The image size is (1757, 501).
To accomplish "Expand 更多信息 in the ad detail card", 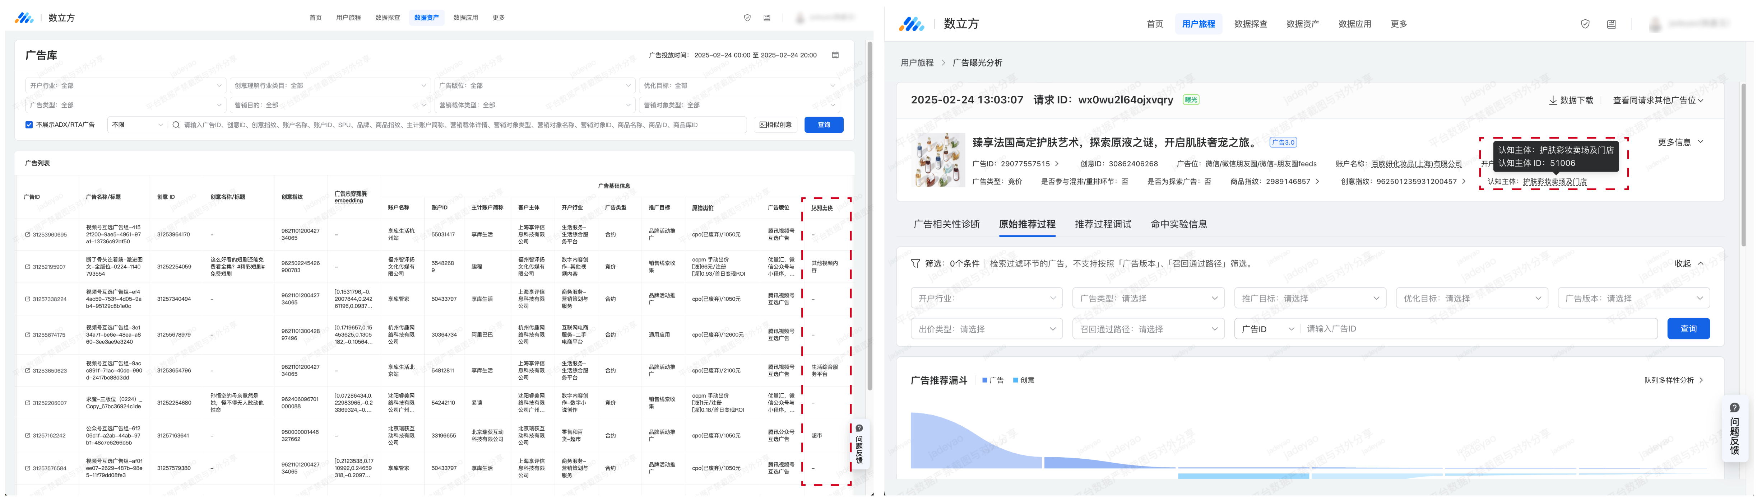I will (x=1680, y=142).
